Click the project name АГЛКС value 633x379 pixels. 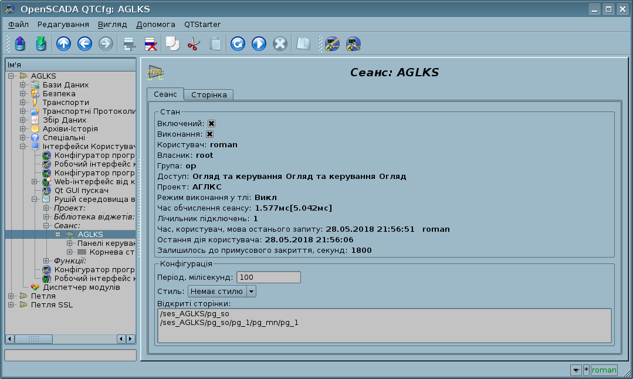click(x=207, y=187)
